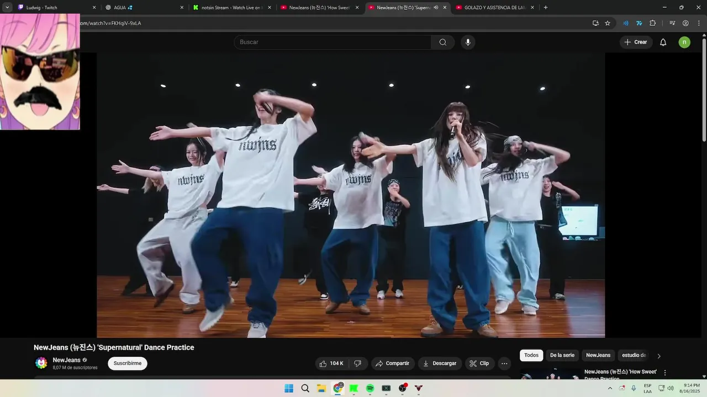Open the Windows Start menu
Viewport: 707px width, 397px height.
pos(289,388)
